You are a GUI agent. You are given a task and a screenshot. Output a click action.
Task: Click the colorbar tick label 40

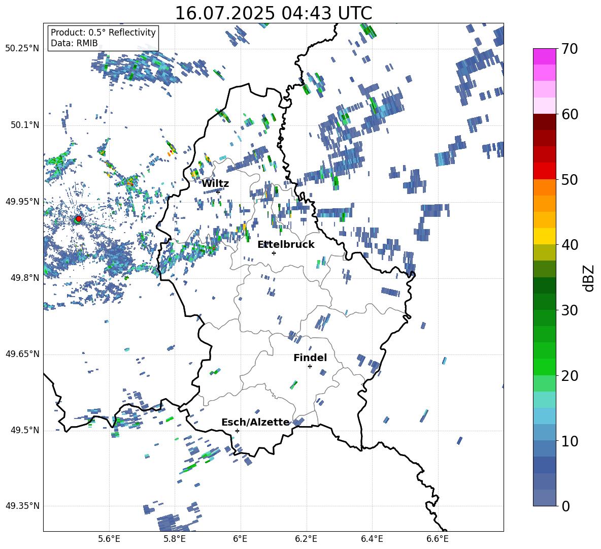point(570,245)
